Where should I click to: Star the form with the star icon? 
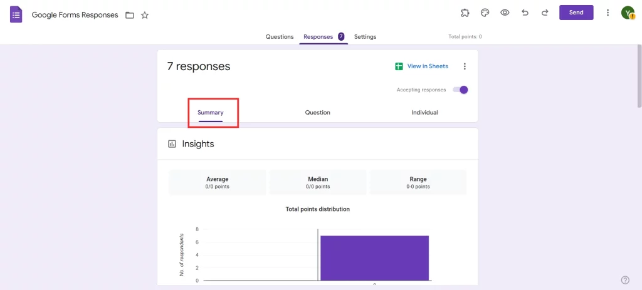tap(145, 16)
